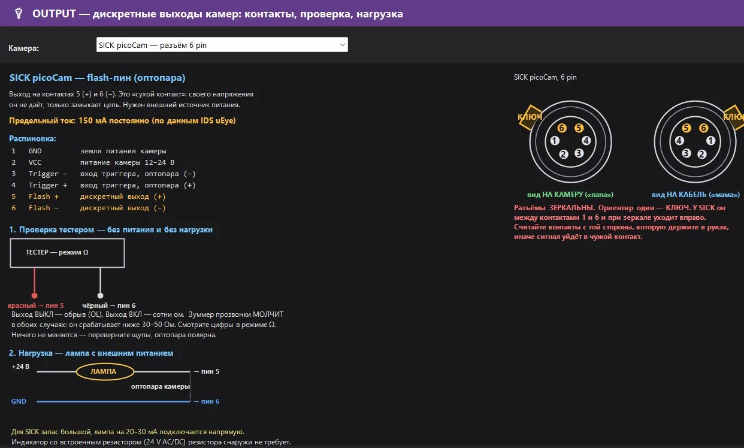Click the 'КЛЮЧ' marker on the camera-view connector
The image size is (744, 448).
530,117
